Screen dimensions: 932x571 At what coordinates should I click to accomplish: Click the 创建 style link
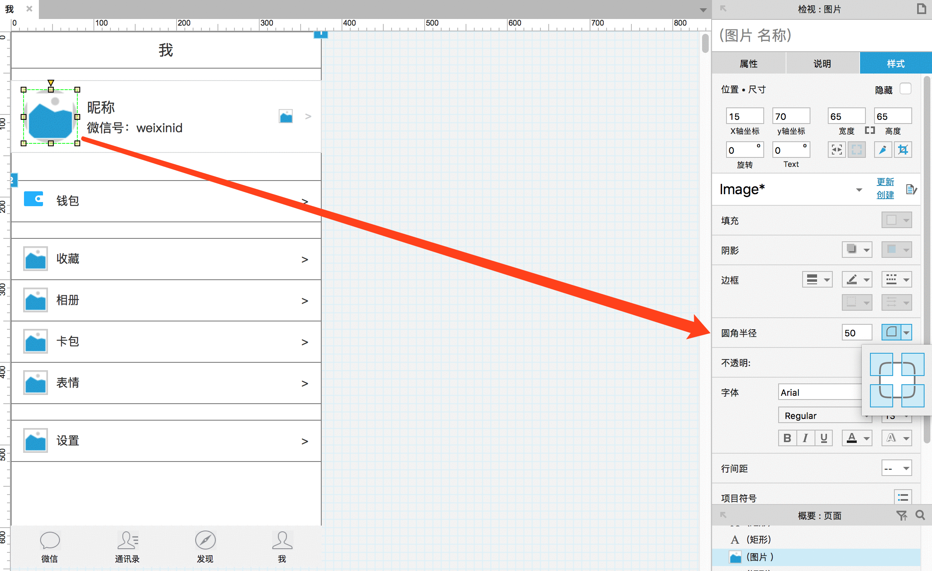(x=885, y=195)
